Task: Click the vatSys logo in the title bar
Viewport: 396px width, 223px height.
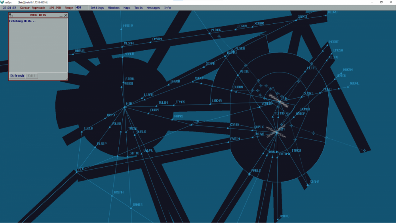Action: point(3,2)
